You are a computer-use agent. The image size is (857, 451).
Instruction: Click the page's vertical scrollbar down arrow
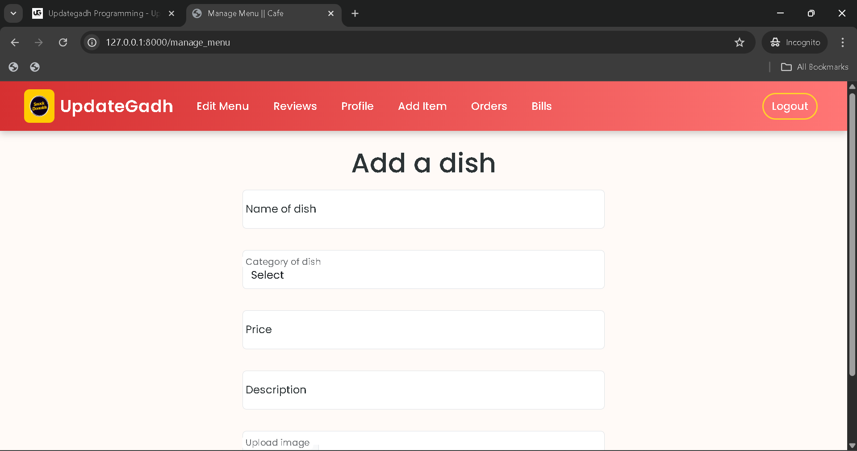click(x=852, y=445)
